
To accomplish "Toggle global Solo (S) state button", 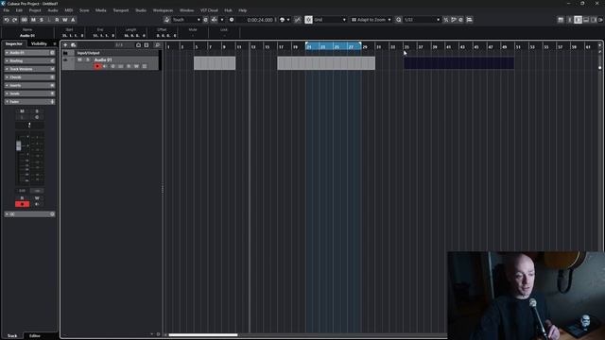I will pos(42,20).
